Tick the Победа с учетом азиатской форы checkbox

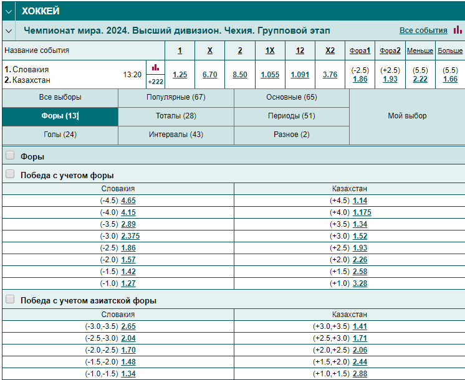point(10,300)
